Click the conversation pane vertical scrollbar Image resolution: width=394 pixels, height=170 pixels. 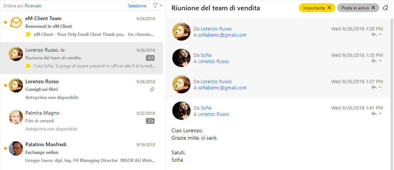point(392,94)
